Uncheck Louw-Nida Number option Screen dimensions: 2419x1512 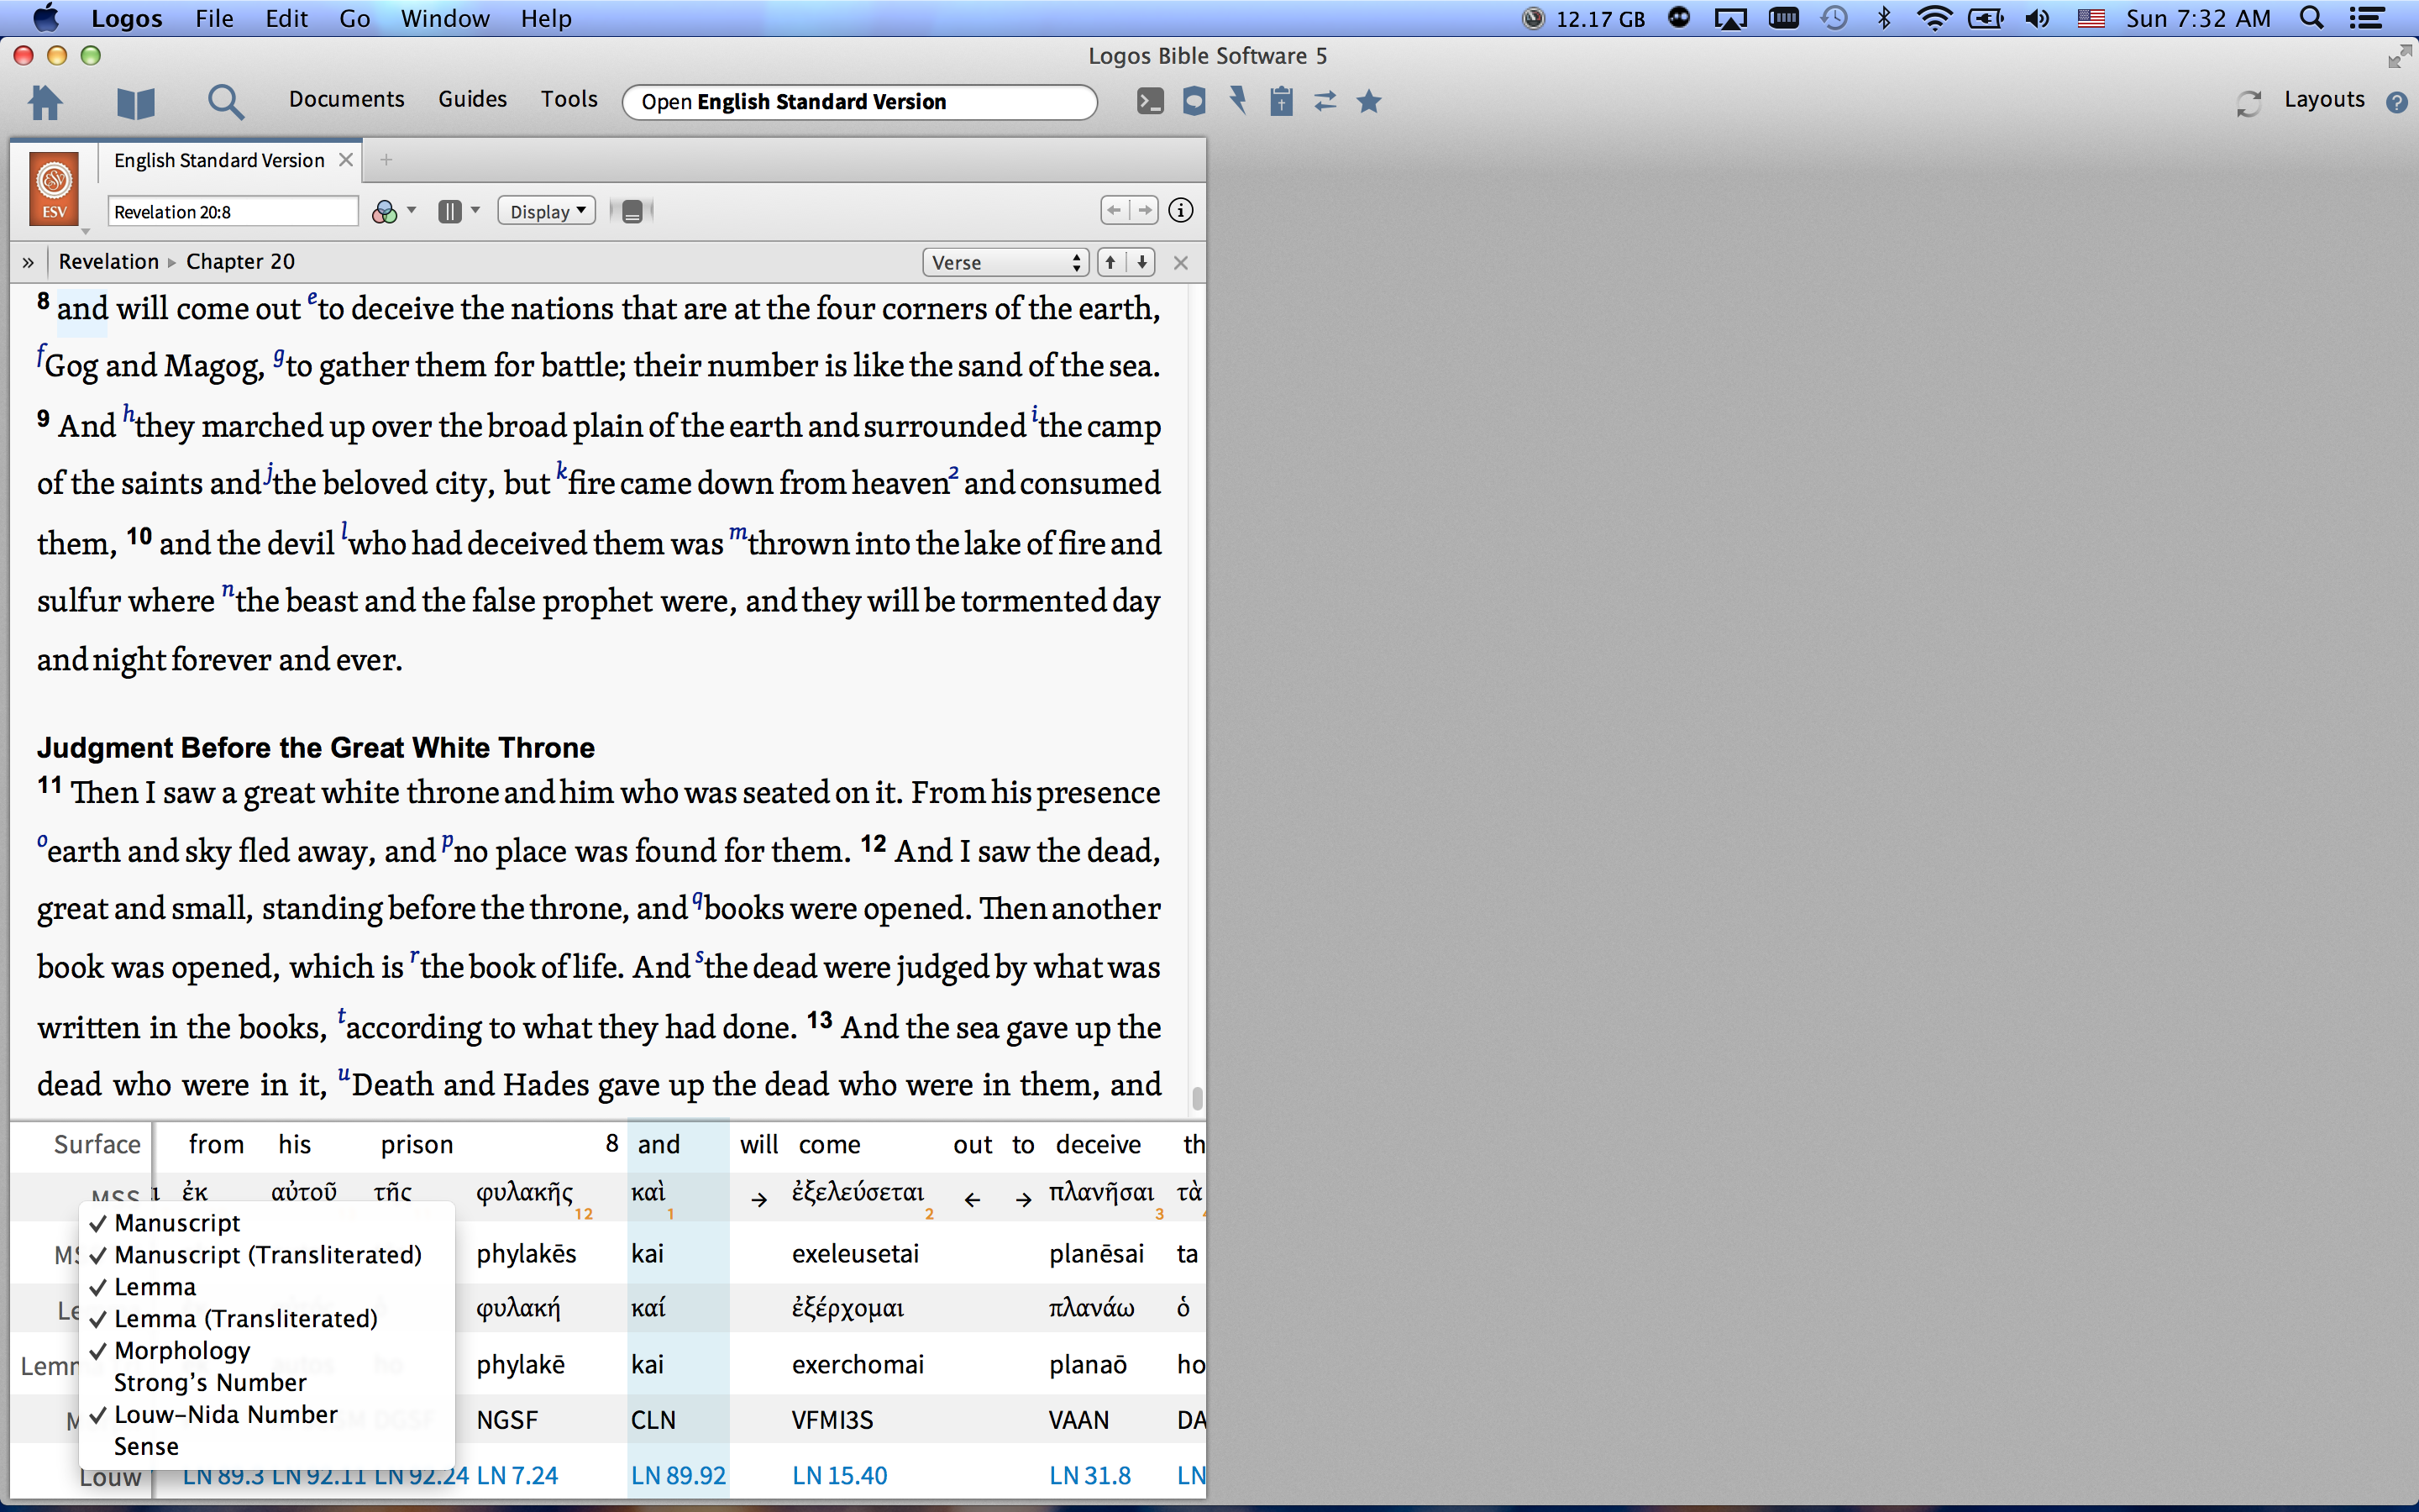point(226,1414)
